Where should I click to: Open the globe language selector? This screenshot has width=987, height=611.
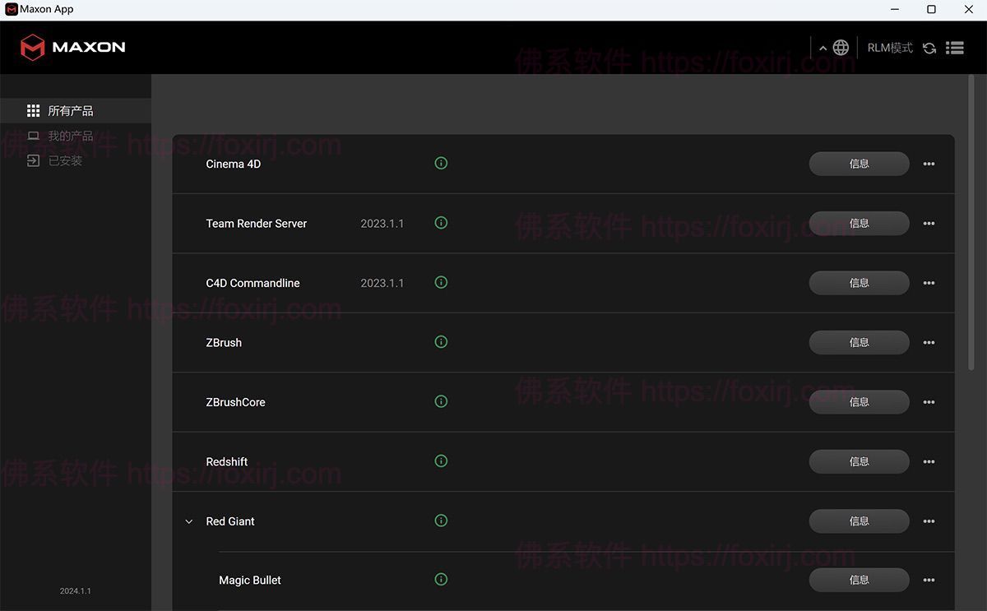coord(841,48)
